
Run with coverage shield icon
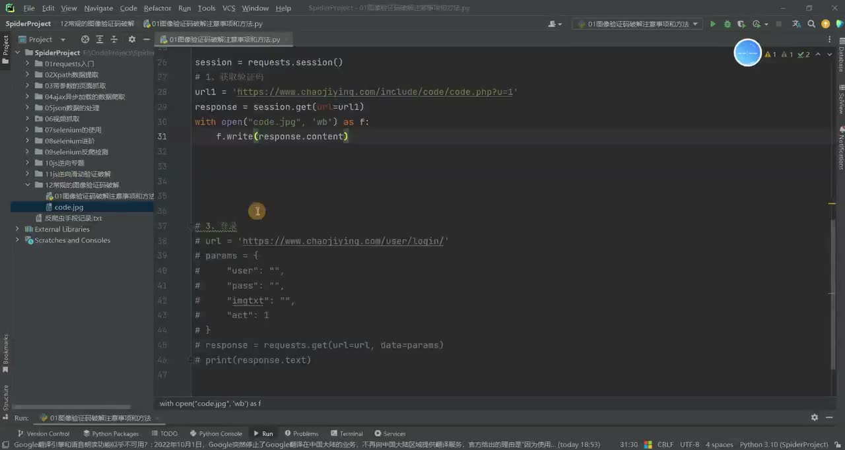(x=741, y=24)
